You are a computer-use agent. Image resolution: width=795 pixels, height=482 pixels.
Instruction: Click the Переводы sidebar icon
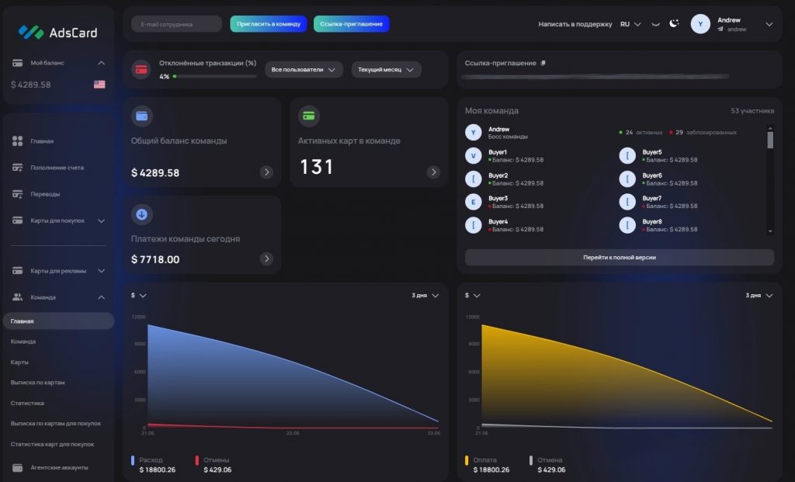[x=18, y=194]
